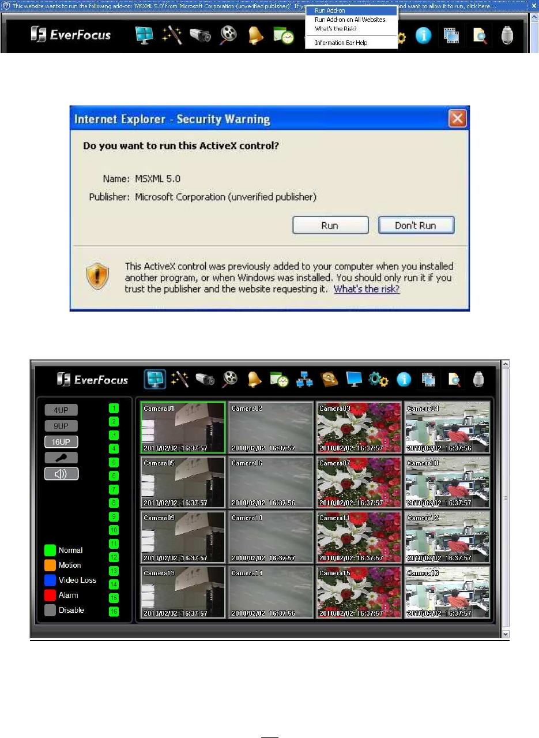
Task: Toggle green channel indicator 2
Action: 114,421
